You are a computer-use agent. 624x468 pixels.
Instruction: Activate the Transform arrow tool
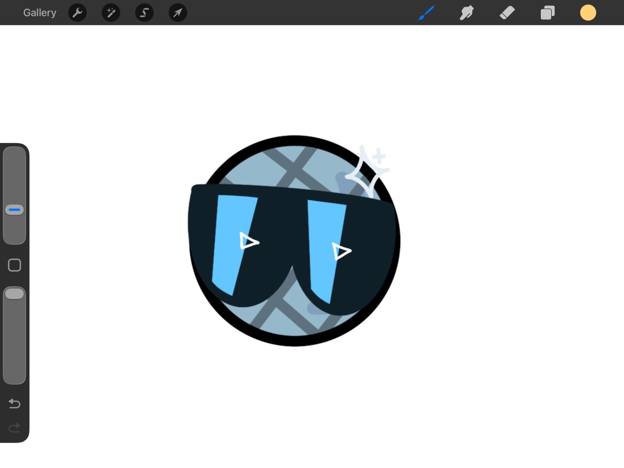178,13
